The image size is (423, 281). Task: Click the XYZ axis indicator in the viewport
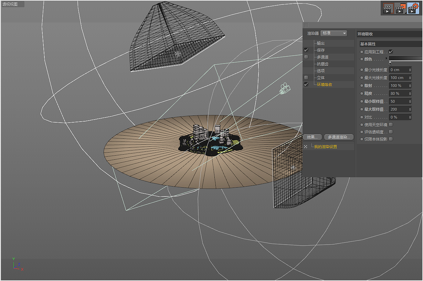click(x=18, y=264)
